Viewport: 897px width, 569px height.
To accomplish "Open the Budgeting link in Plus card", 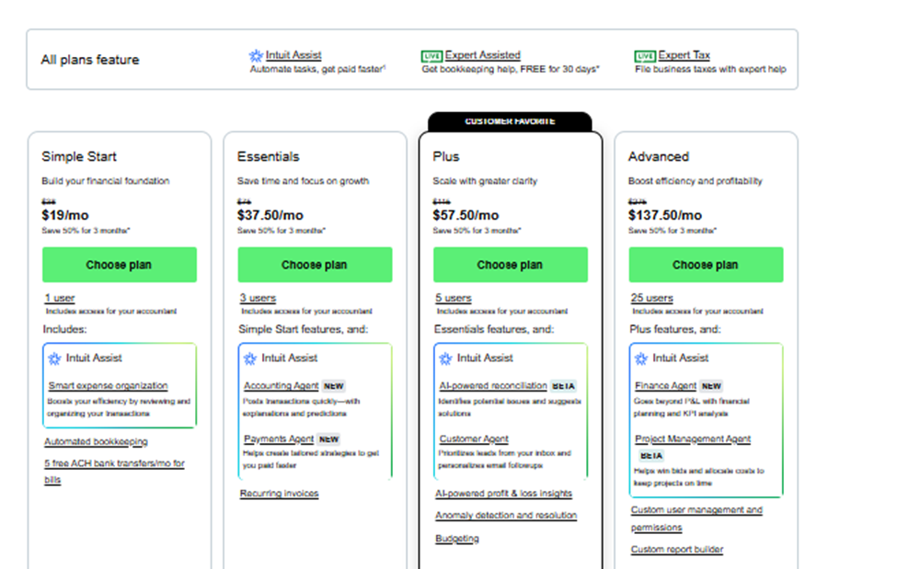I will click(x=457, y=538).
